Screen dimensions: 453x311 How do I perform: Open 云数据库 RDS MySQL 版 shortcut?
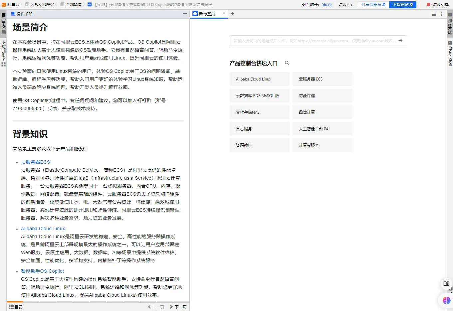point(260,96)
